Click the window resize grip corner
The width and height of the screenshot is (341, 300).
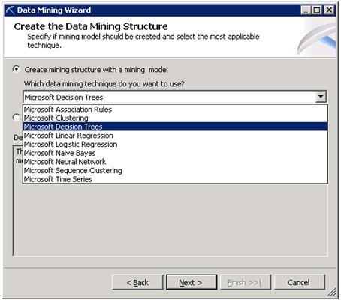tap(332, 292)
